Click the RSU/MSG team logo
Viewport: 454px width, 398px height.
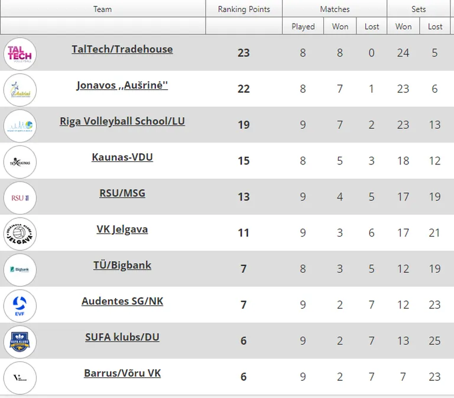tap(20, 198)
